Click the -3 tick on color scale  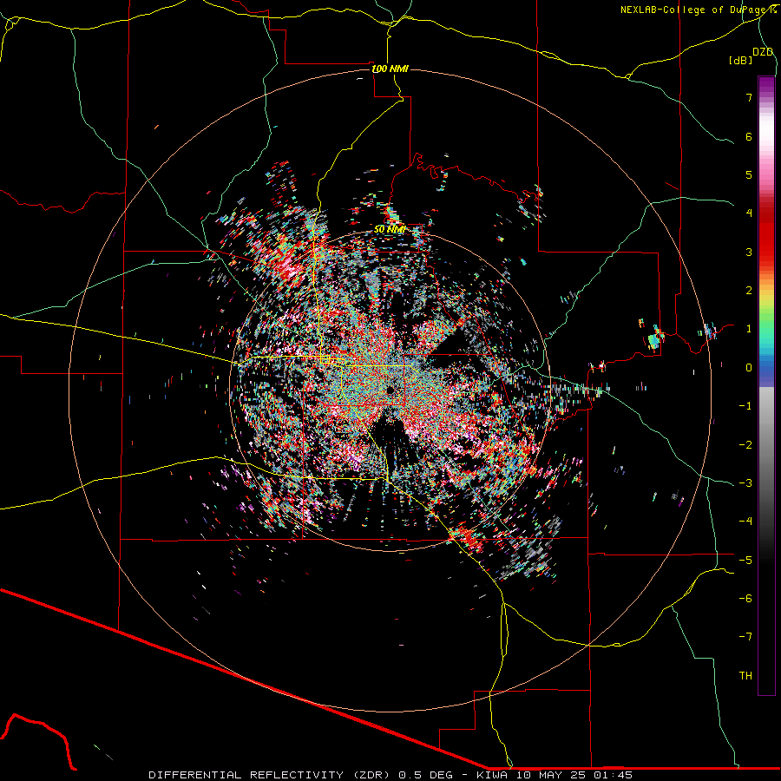point(745,483)
